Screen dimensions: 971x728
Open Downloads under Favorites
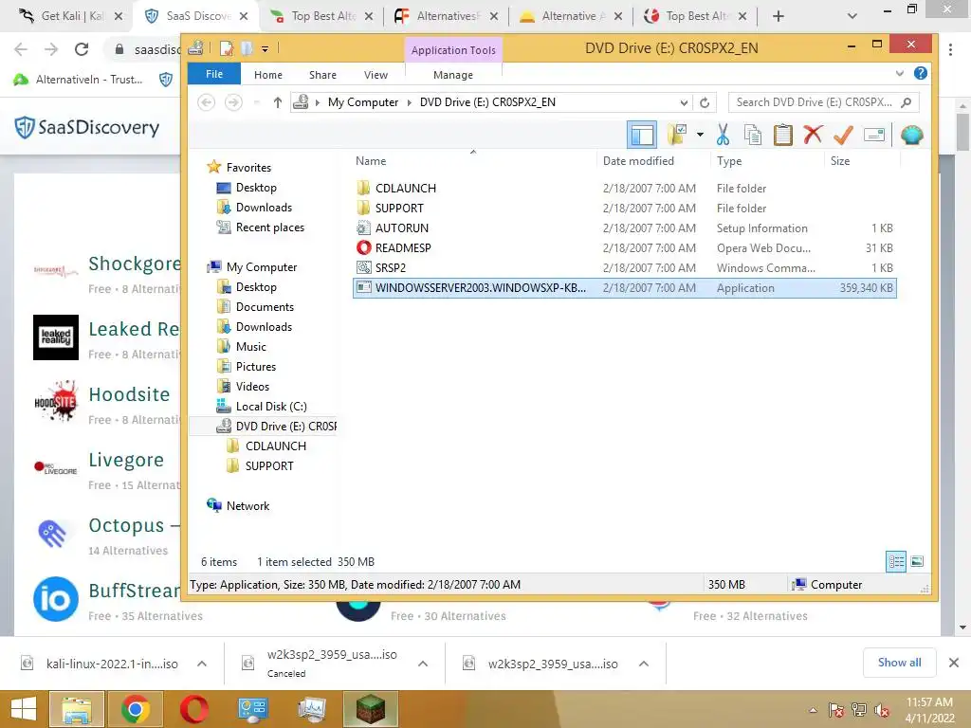(264, 208)
